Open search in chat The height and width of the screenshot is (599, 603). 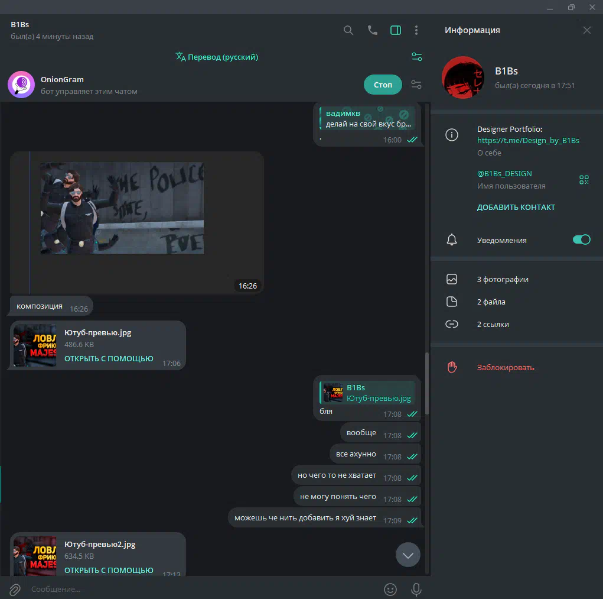tap(348, 30)
